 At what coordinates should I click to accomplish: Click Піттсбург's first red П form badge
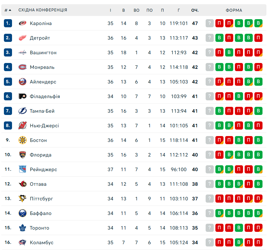220,199
